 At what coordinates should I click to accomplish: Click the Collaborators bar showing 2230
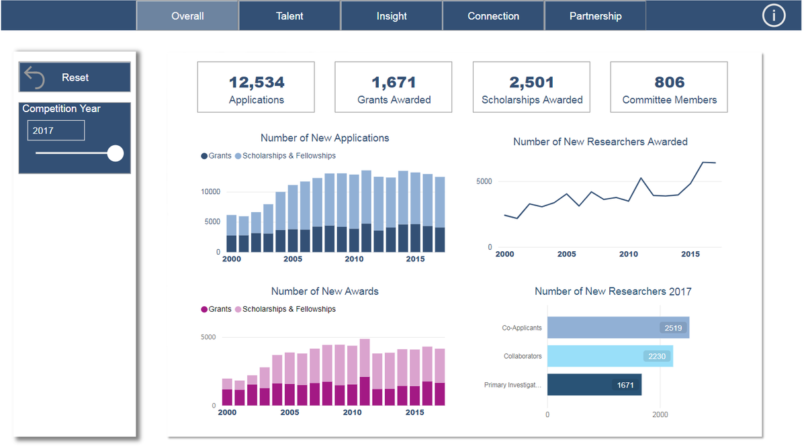coord(610,356)
